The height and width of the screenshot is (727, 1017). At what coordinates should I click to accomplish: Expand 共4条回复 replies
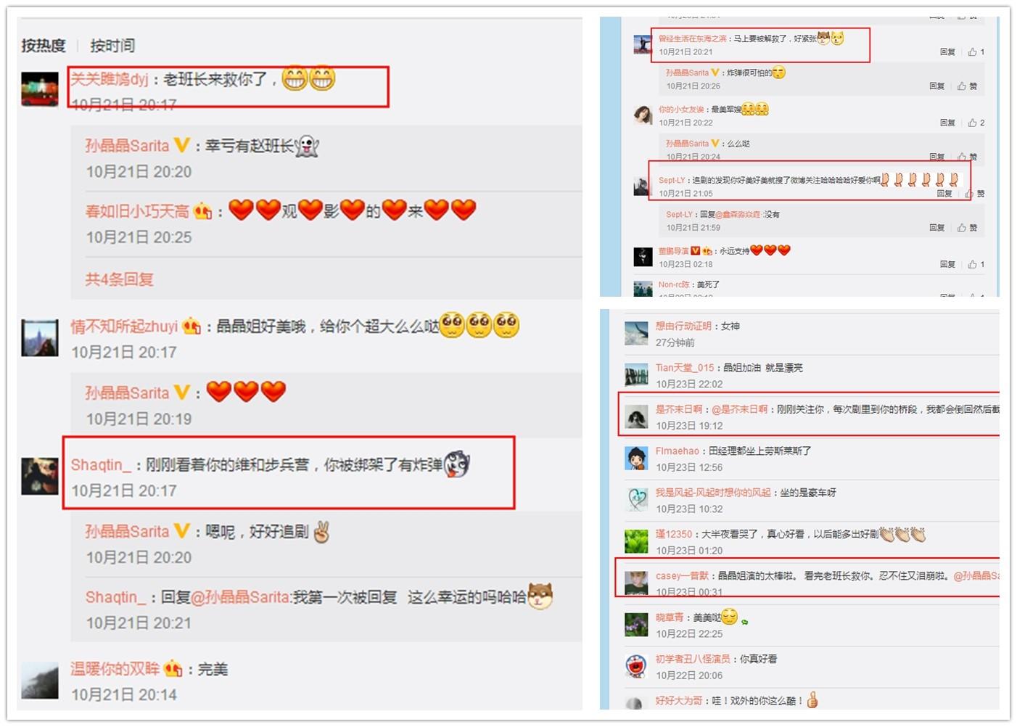point(120,279)
